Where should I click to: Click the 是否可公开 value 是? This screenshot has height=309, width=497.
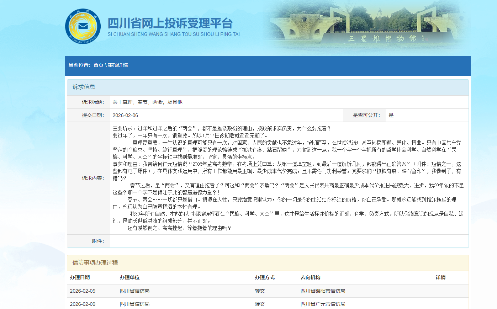pos(391,115)
